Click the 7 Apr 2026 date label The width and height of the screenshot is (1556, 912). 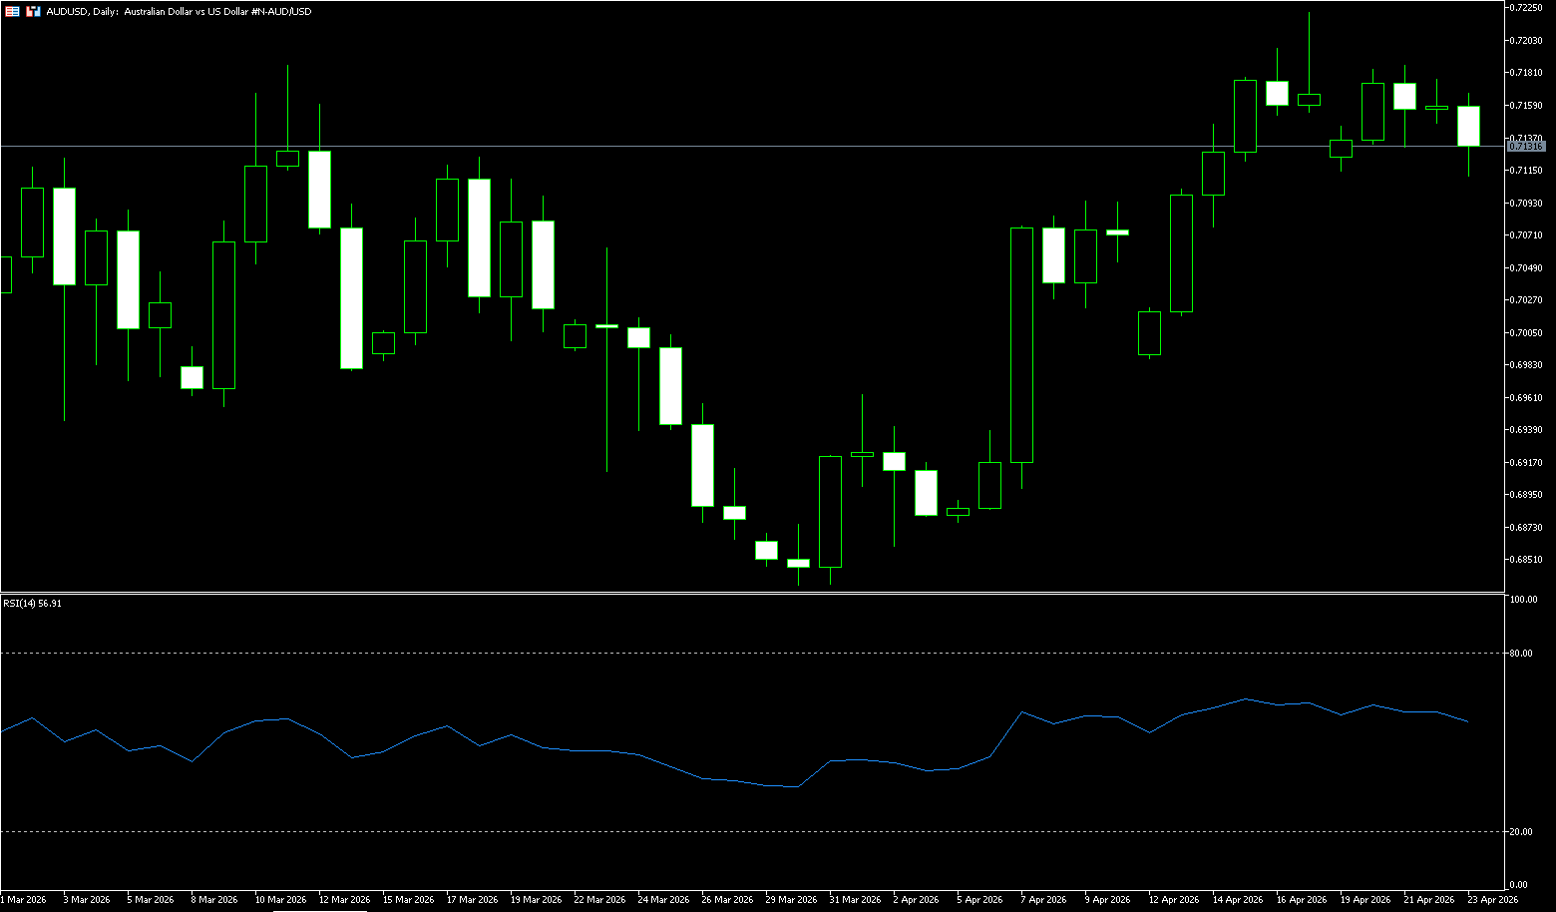tap(1043, 899)
